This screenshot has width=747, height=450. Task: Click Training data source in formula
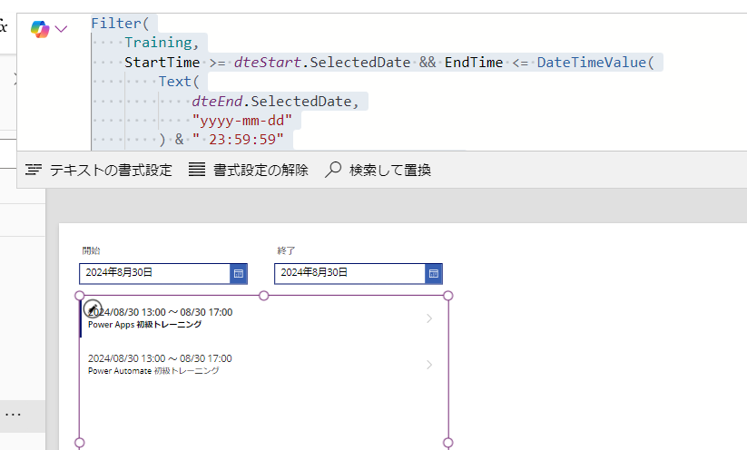click(158, 43)
